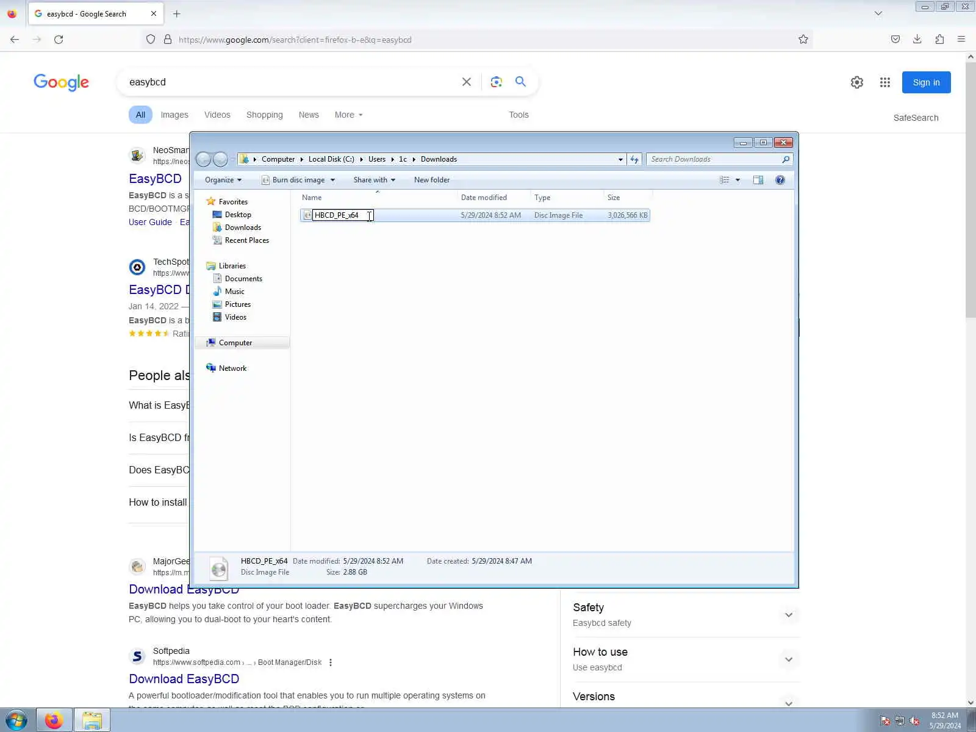Expand the views options dropdown arrow
976x732 pixels.
(737, 180)
